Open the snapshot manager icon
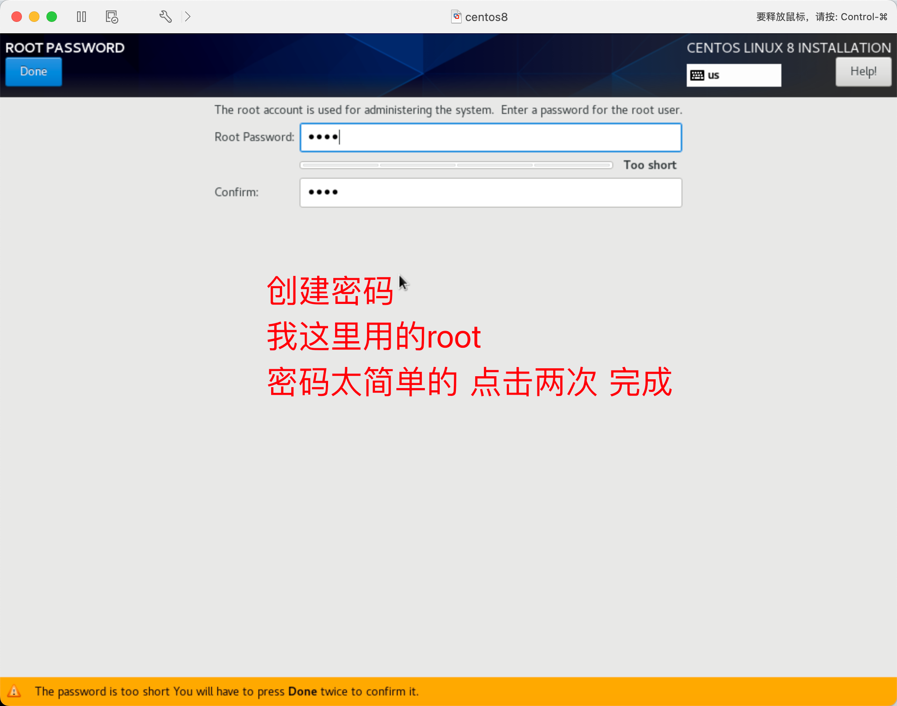897x706 pixels. pyautogui.click(x=112, y=17)
